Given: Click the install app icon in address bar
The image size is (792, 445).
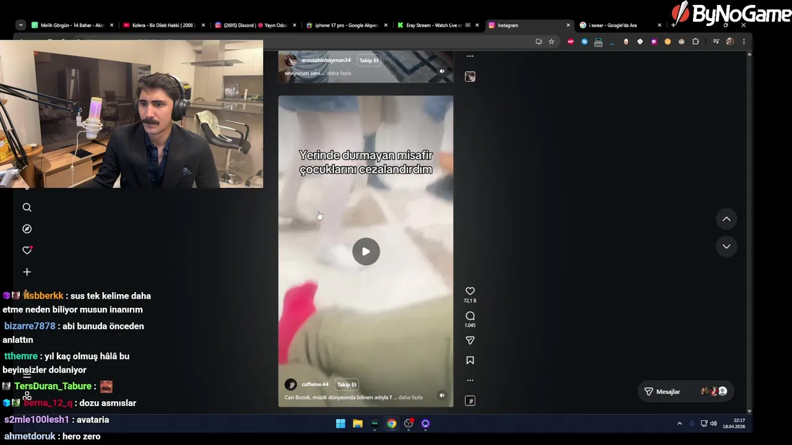Looking at the screenshot, I should 539,41.
